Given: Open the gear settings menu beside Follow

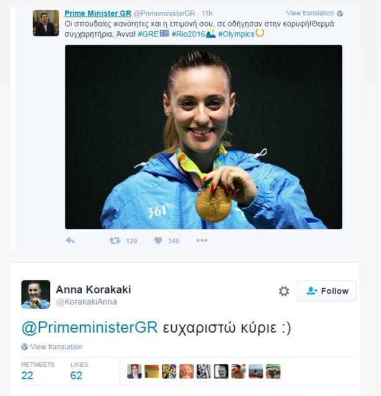Looking at the screenshot, I should pyautogui.click(x=284, y=291).
